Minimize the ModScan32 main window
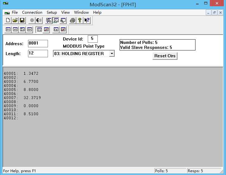The width and height of the screenshot is (226, 175). 197,3
